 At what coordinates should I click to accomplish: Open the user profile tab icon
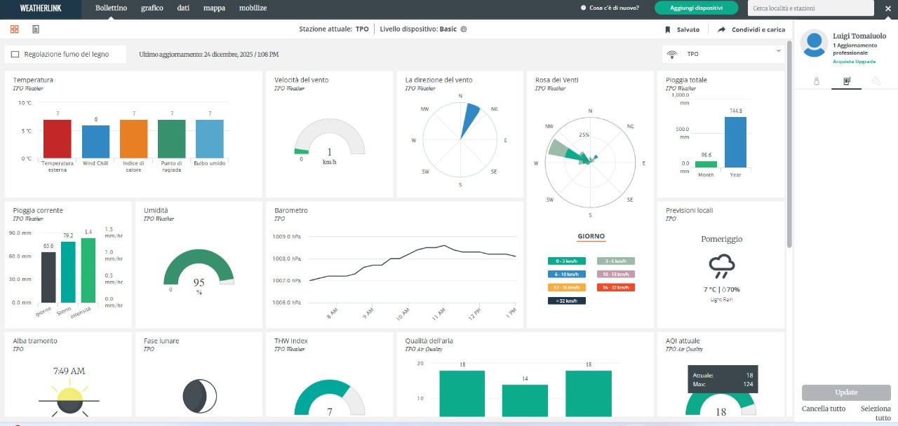(x=816, y=81)
